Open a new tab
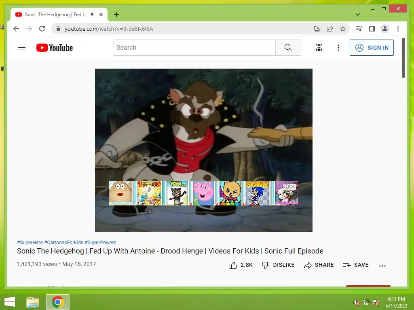414x310 pixels. tap(116, 15)
